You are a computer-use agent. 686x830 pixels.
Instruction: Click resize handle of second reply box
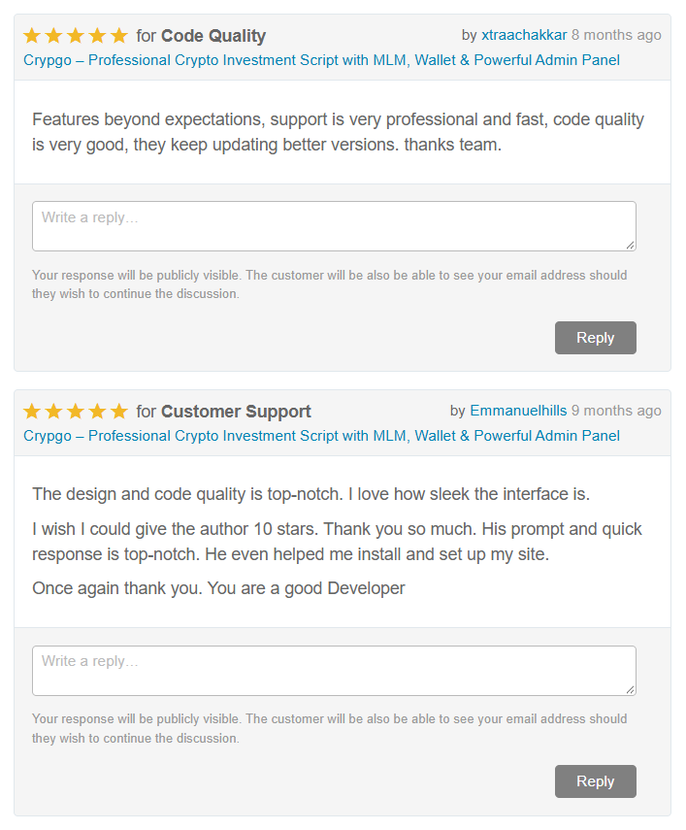(x=630, y=689)
